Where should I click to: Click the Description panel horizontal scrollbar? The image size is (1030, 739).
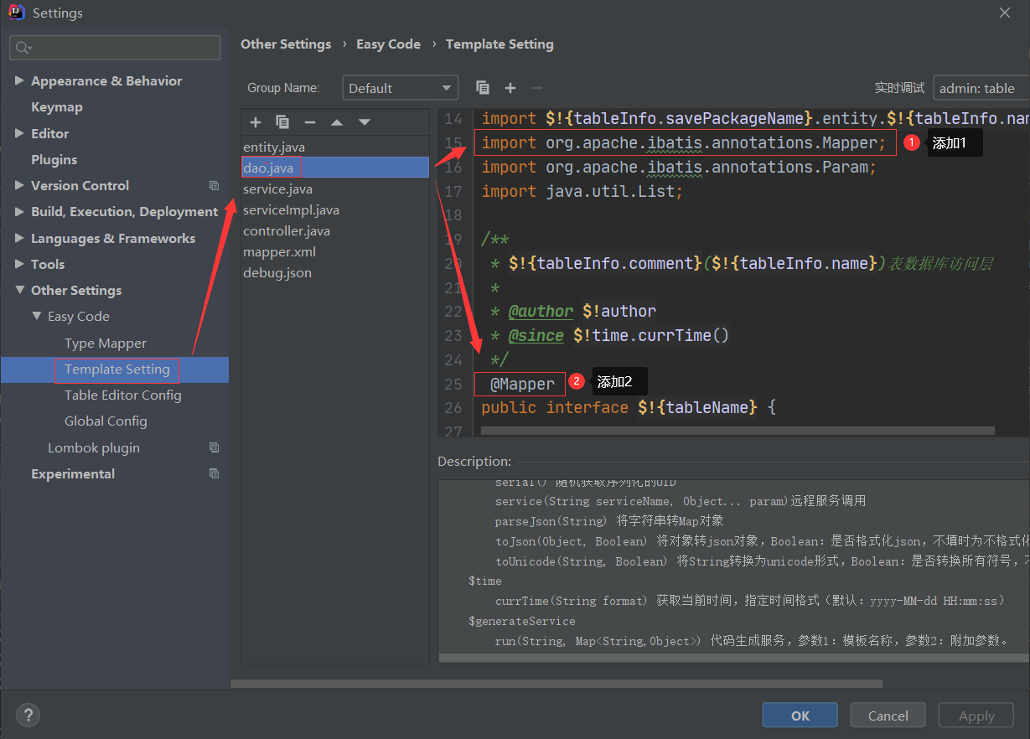(x=732, y=658)
